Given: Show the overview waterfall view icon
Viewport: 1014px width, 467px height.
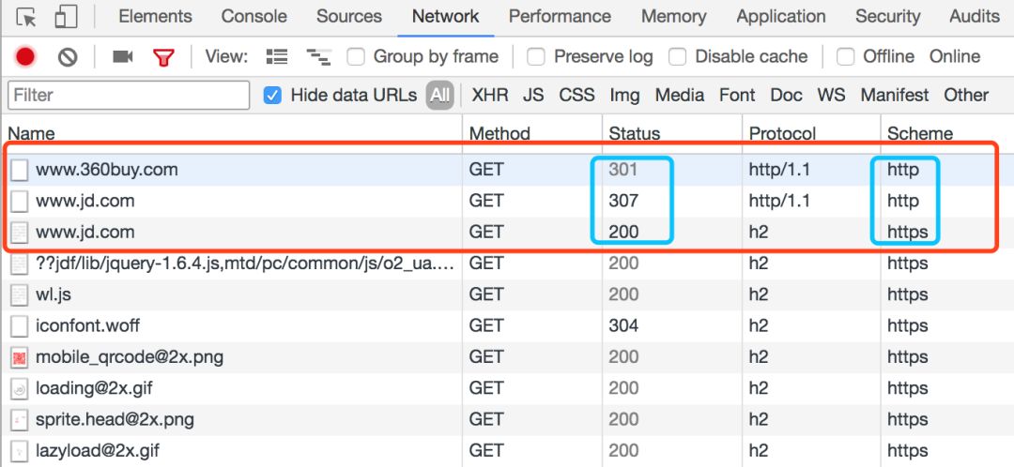Looking at the screenshot, I should 318,57.
